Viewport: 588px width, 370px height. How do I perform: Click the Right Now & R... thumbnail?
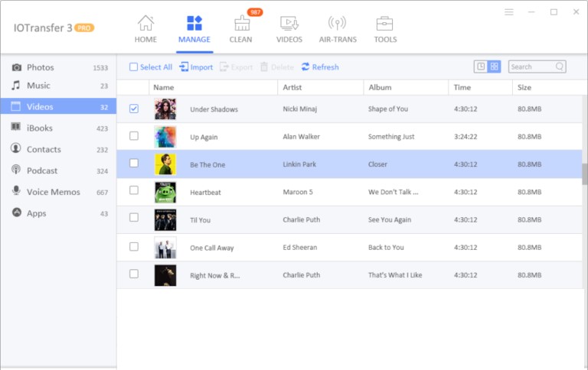(x=165, y=275)
